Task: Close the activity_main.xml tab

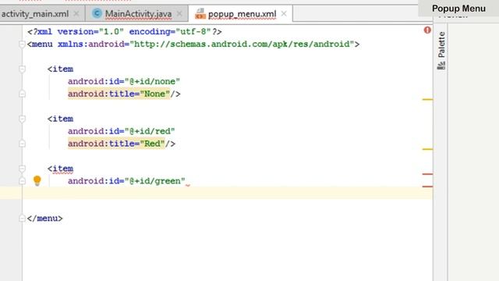Action: pyautogui.click(x=76, y=14)
